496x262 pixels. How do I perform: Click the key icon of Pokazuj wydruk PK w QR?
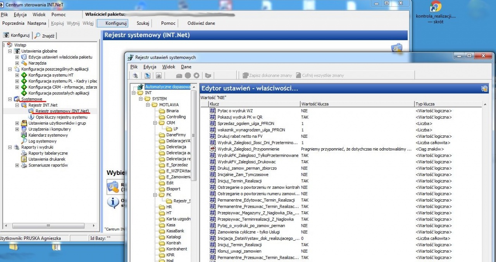212,117
